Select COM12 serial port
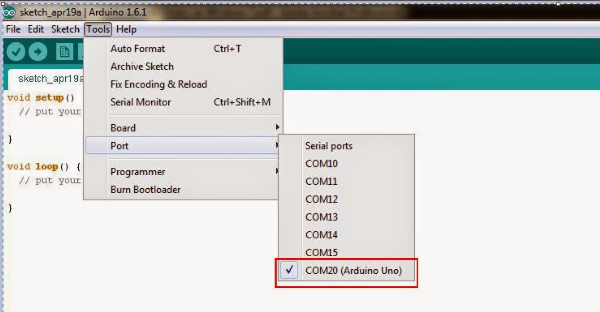 347,199
